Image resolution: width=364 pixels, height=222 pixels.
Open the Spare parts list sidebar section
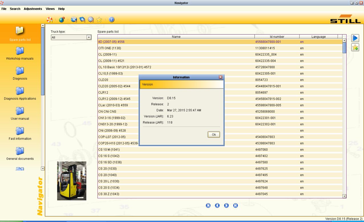click(x=20, y=34)
